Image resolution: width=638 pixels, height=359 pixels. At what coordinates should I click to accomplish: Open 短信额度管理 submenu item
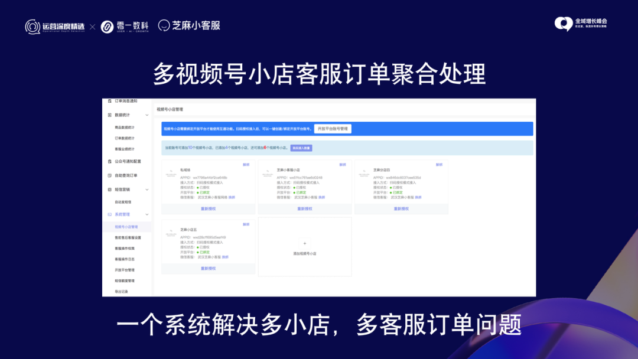click(x=125, y=280)
